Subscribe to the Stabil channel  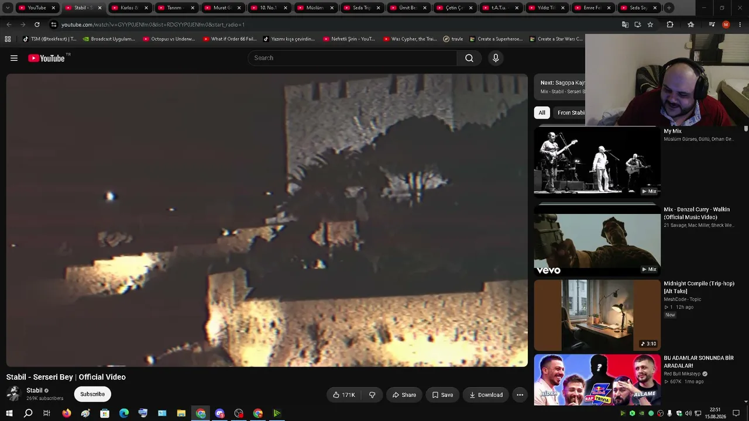pos(92,394)
